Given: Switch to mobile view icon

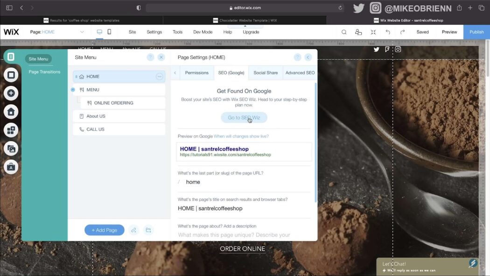Looking at the screenshot, I should click(109, 32).
